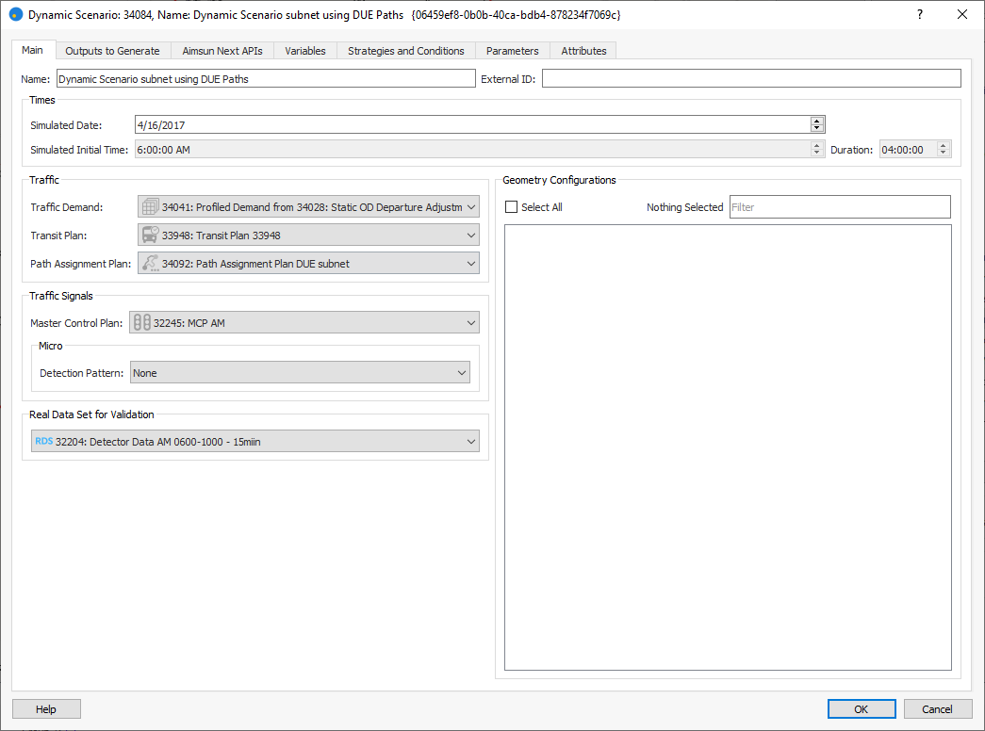This screenshot has width=985, height=731.
Task: Click the Cancel button
Action: (x=937, y=709)
